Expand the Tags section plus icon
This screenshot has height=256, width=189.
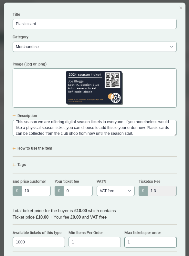(14, 165)
